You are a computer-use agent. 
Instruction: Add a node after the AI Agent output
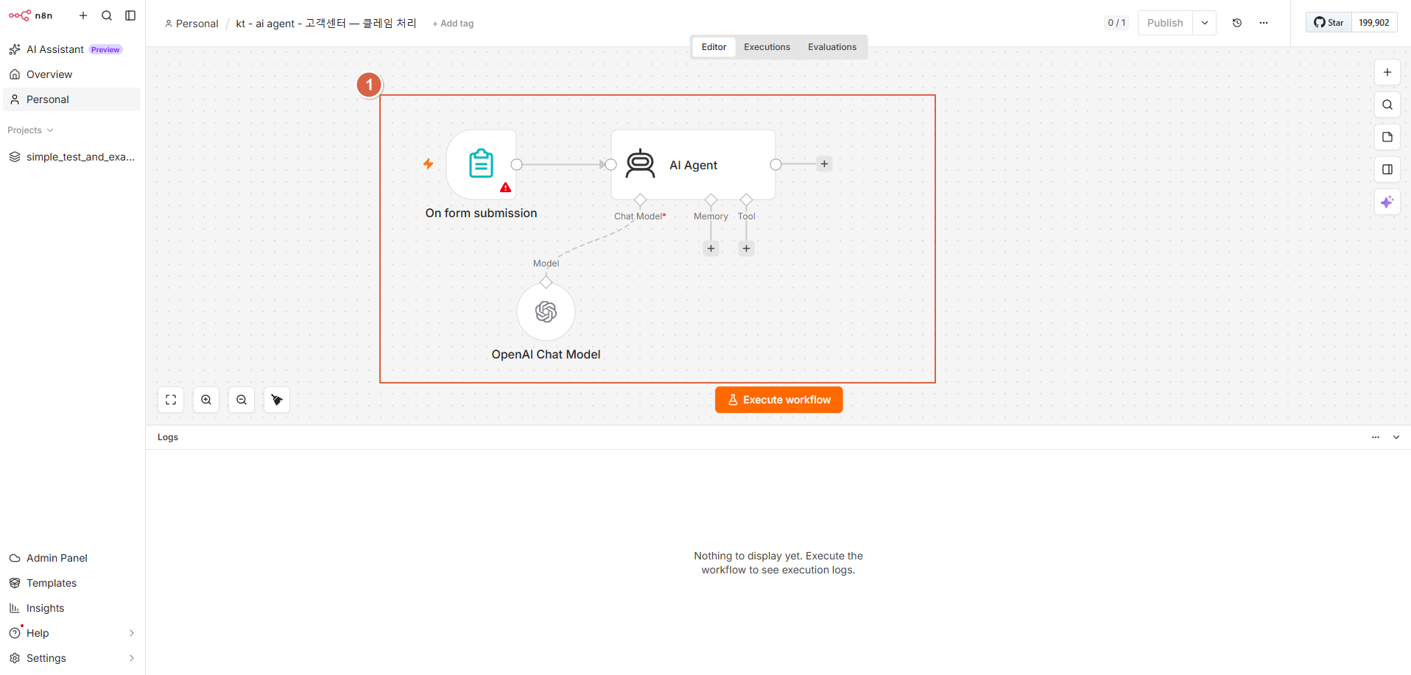[824, 164]
